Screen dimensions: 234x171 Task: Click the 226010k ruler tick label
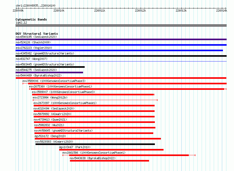tap(59, 11)
